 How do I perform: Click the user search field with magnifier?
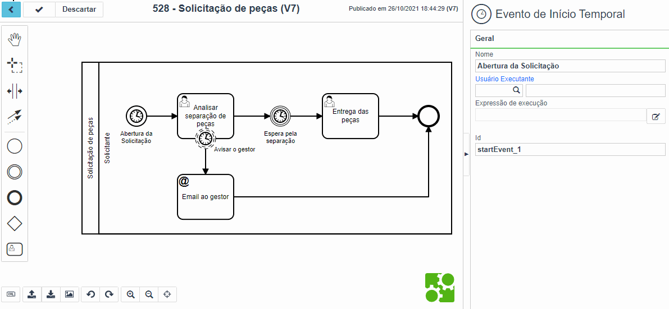coord(499,90)
